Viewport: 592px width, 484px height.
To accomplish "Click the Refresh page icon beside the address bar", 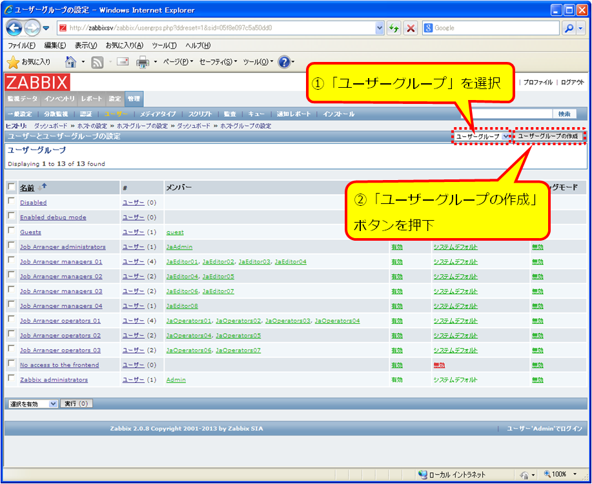I will [393, 28].
